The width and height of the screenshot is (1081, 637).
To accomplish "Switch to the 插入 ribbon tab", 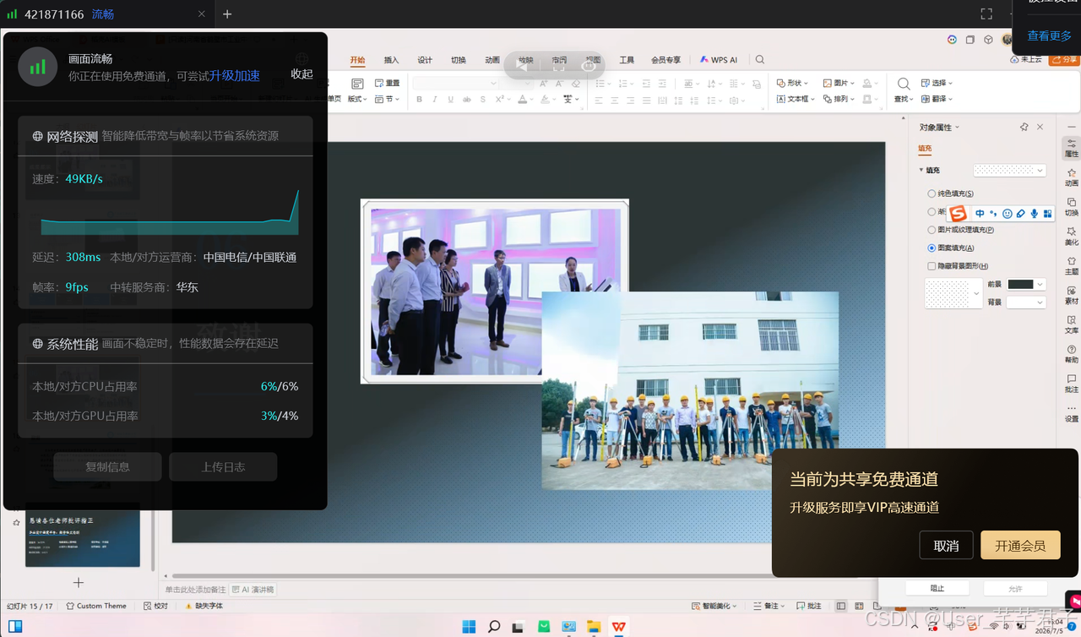I will pyautogui.click(x=391, y=60).
